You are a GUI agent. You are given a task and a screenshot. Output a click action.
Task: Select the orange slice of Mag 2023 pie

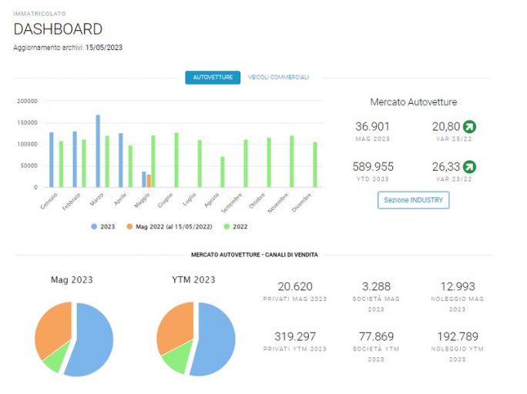click(x=54, y=327)
